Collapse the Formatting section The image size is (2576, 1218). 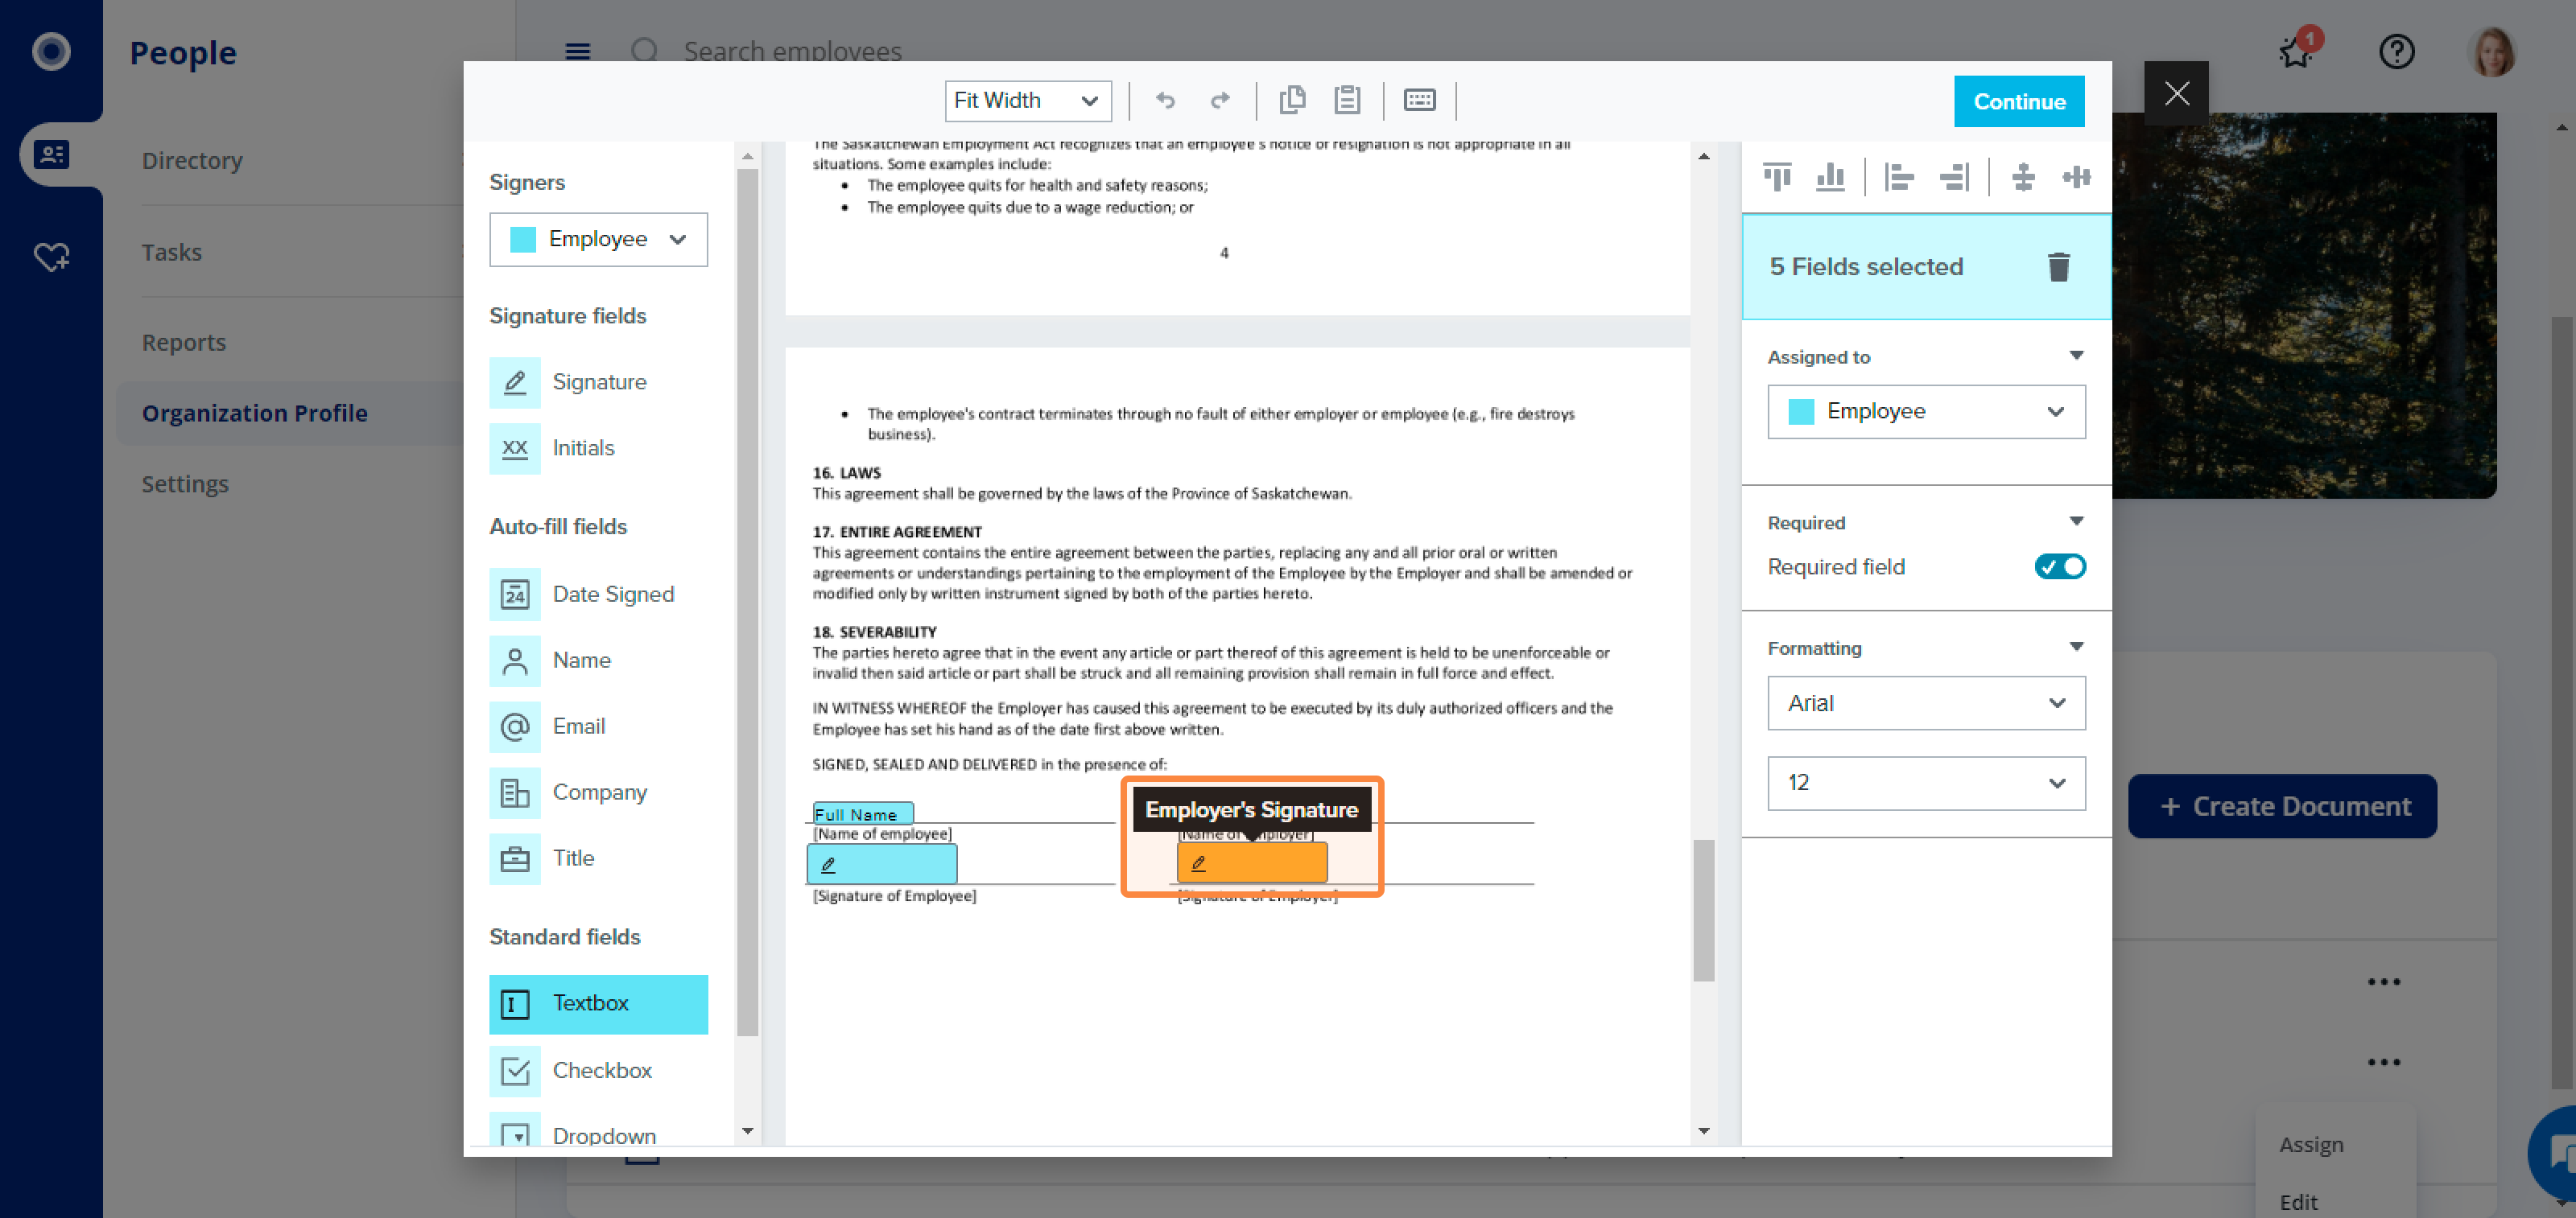point(2076,648)
